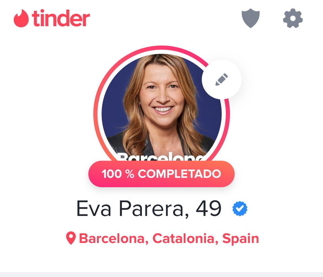This screenshot has width=323, height=277.
Task: Click the 100 % figure on the badge
Action: (118, 174)
